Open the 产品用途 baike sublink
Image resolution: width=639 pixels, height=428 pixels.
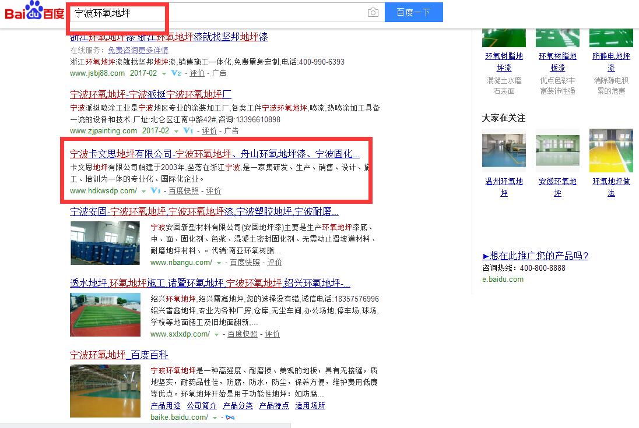pyautogui.click(x=166, y=406)
